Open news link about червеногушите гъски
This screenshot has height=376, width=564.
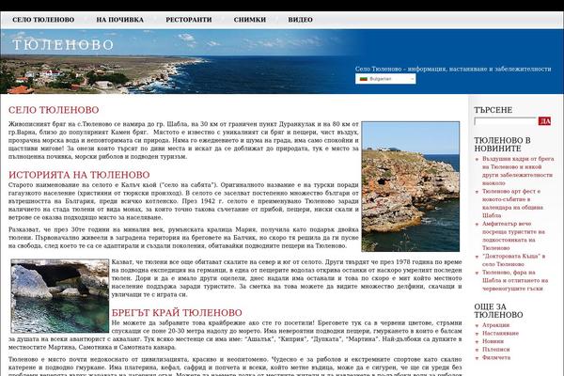pos(515,280)
